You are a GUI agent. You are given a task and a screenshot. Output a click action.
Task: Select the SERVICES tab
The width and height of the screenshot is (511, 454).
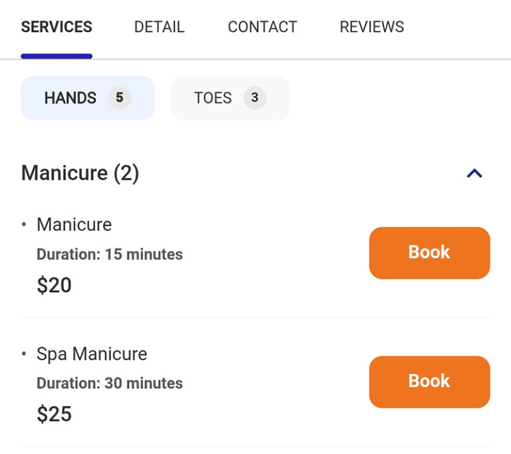pos(57,27)
